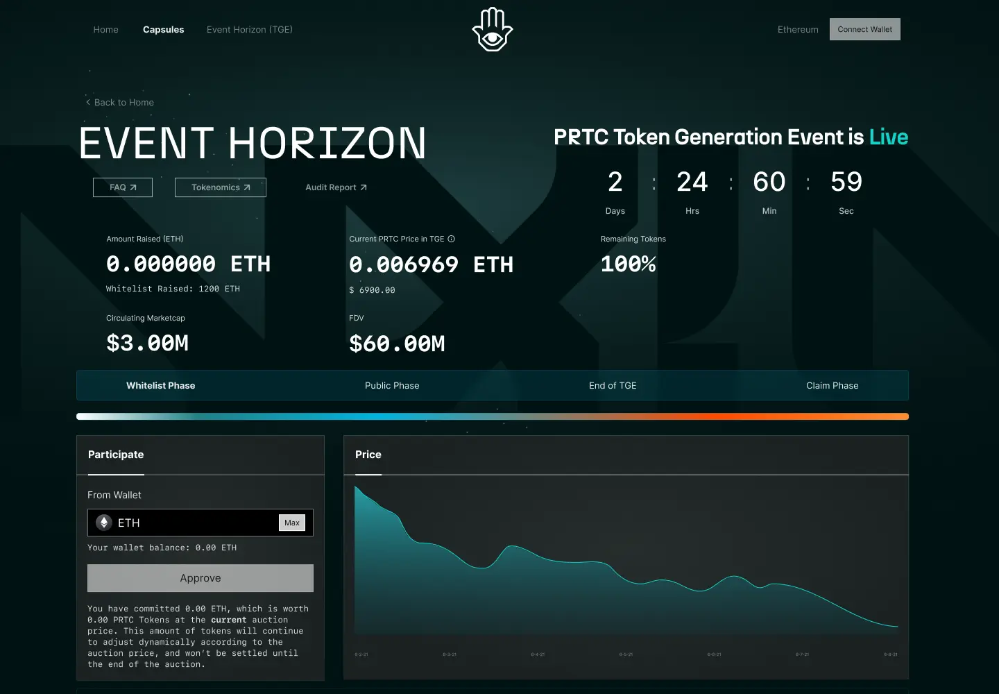Open the Capsules nav item
999x694 pixels.
[x=163, y=29]
